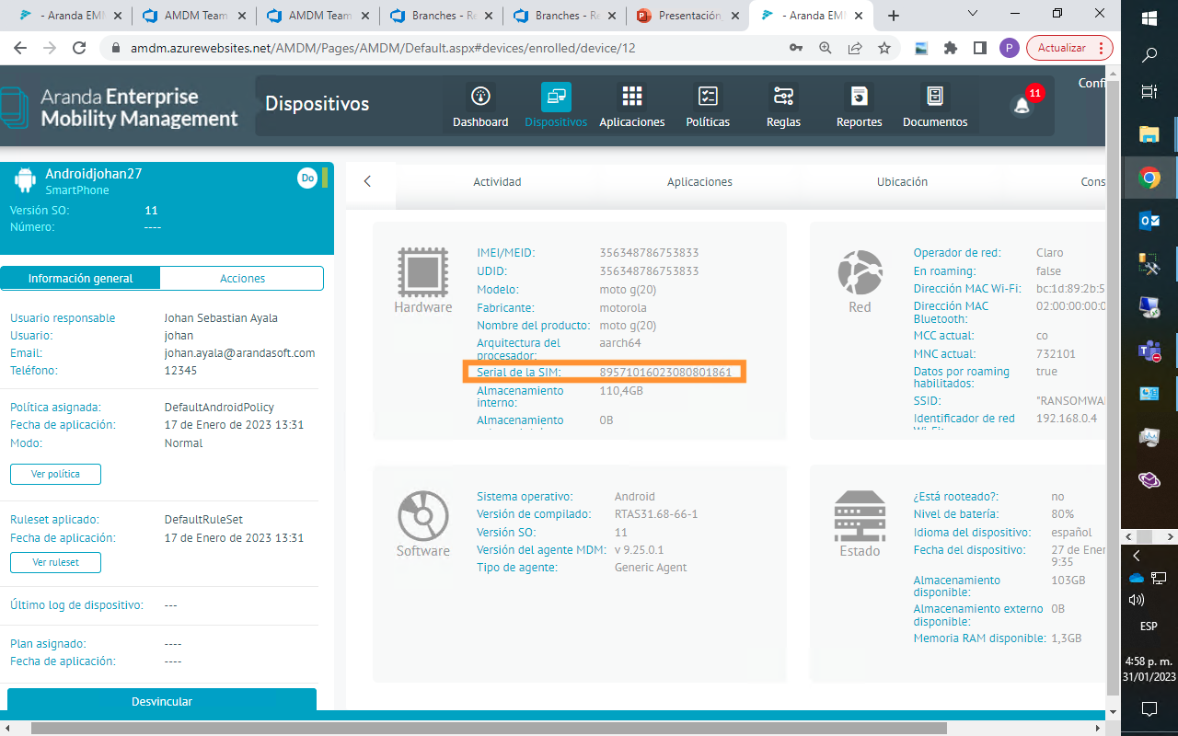The width and height of the screenshot is (1178, 736).
Task: Click the Ver ruleset button
Action: (55, 562)
